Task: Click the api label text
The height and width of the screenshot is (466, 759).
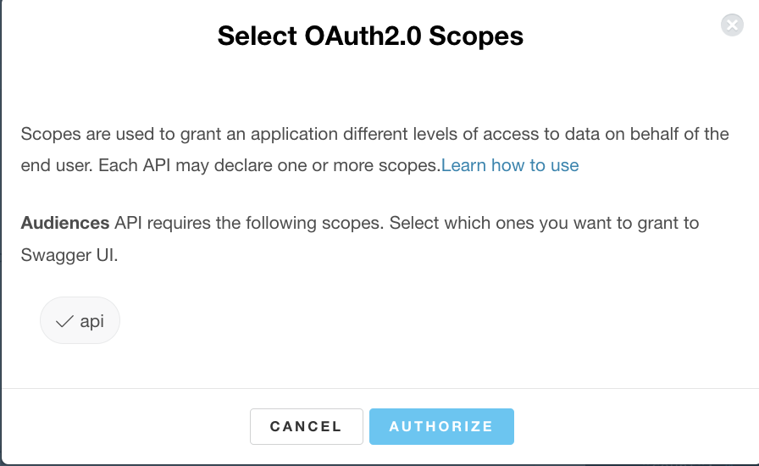Action: [92, 322]
